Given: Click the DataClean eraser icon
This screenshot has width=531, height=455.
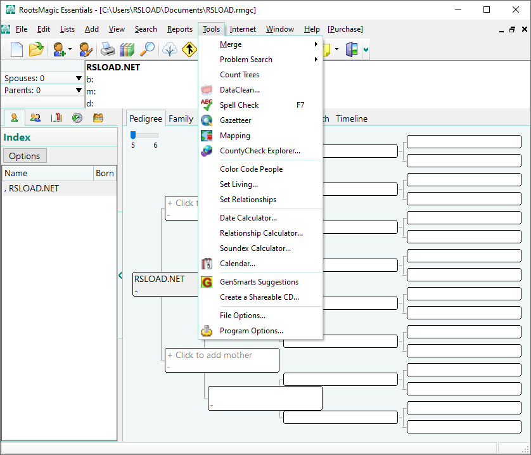Looking at the screenshot, I should coord(207,90).
